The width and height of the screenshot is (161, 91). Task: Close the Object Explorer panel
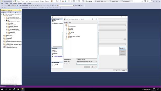click(21, 10)
